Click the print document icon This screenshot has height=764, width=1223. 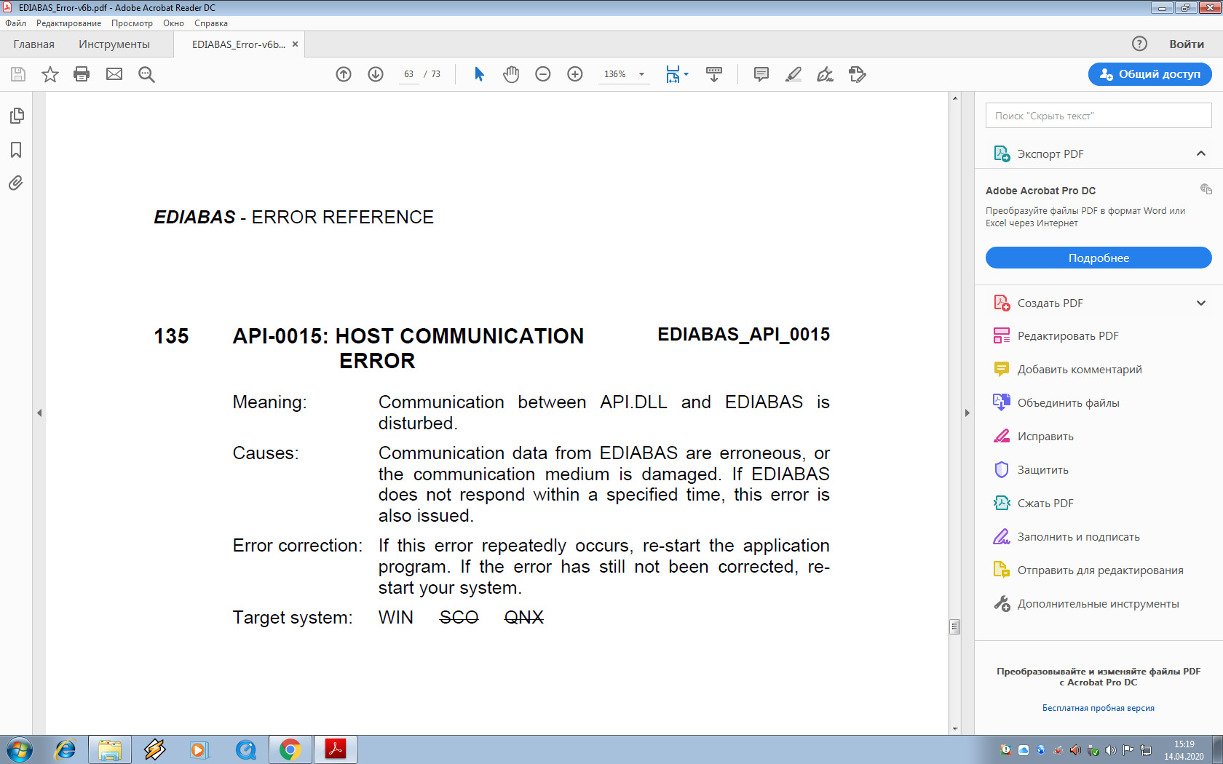(x=82, y=74)
